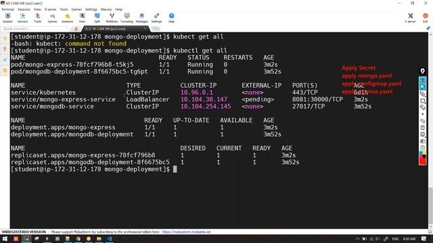Select the eraser annotation tool
Screen dimensions: 433x243
click(422, 107)
